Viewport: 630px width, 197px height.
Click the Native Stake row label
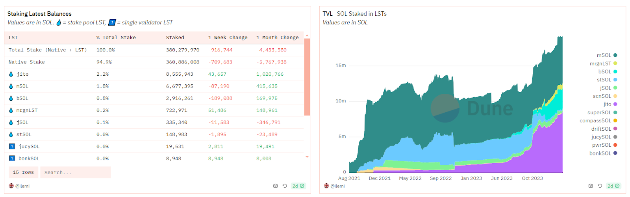[x=27, y=62]
